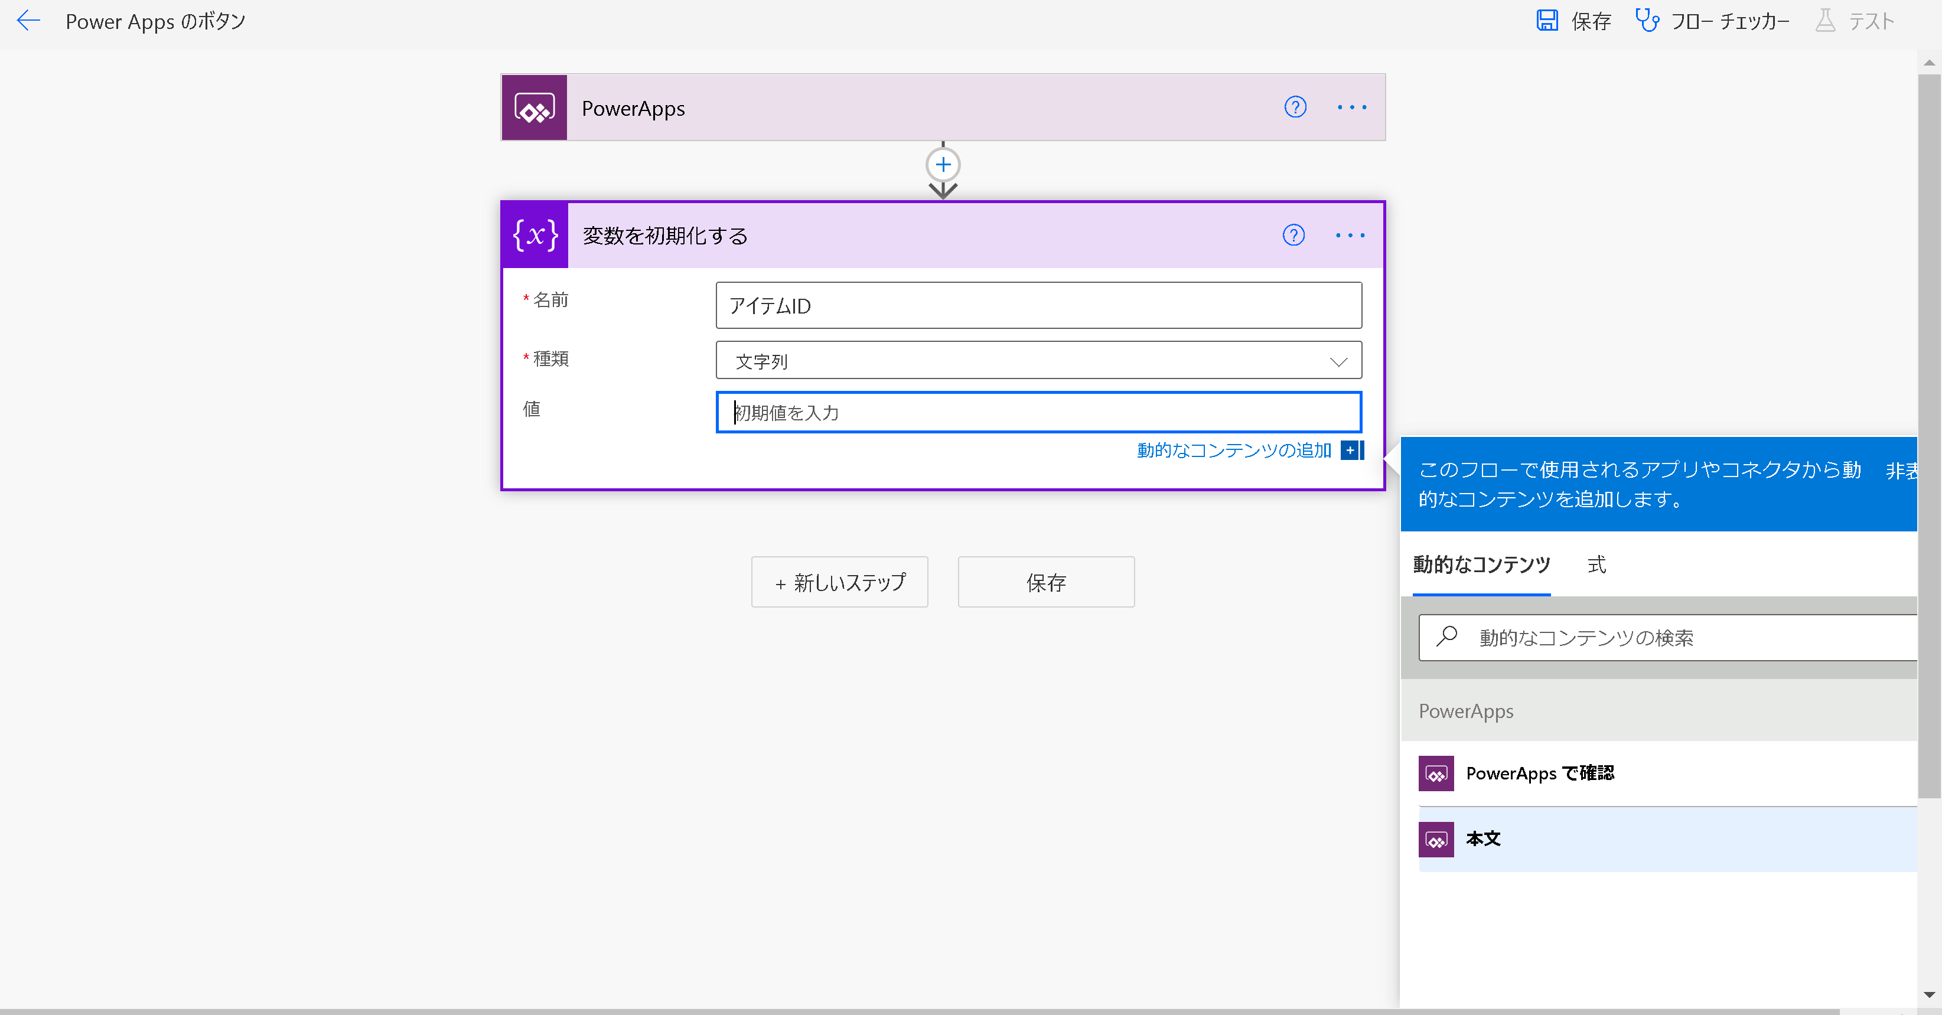Click the variable action {x} icon
Image resolution: width=1942 pixels, height=1015 pixels.
(535, 235)
